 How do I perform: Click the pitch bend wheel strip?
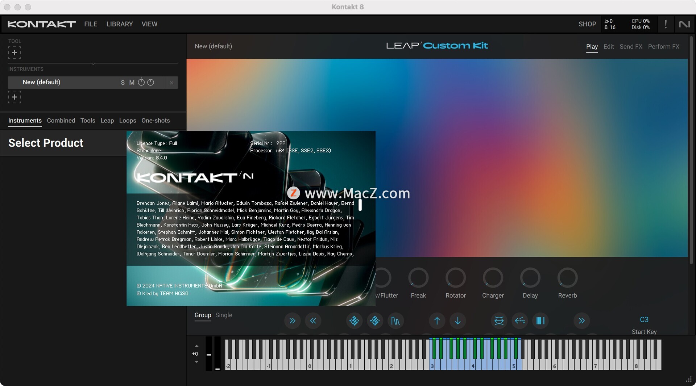click(209, 354)
